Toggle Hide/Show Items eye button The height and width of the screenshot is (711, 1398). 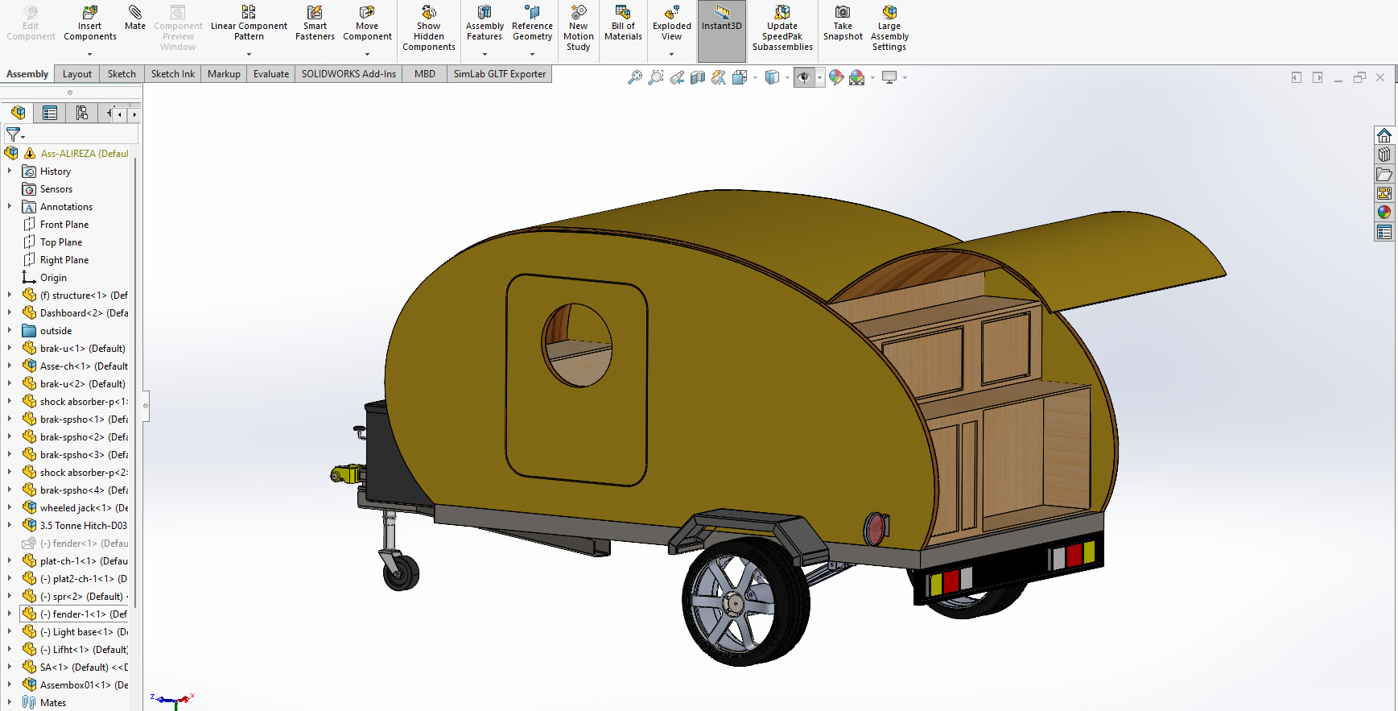pos(804,77)
